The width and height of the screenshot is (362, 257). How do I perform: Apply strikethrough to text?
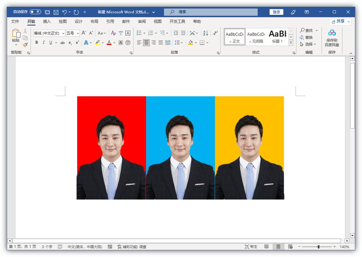tap(62, 43)
